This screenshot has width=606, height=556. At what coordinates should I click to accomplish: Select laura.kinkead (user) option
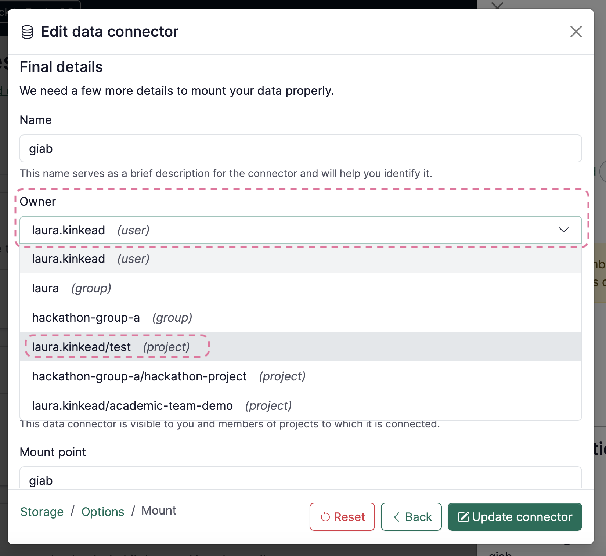(300, 259)
